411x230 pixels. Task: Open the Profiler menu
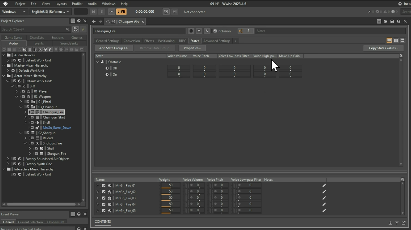[77, 4]
